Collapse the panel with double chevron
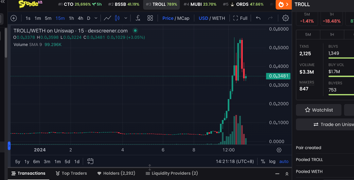The image size is (354, 180). [287, 174]
